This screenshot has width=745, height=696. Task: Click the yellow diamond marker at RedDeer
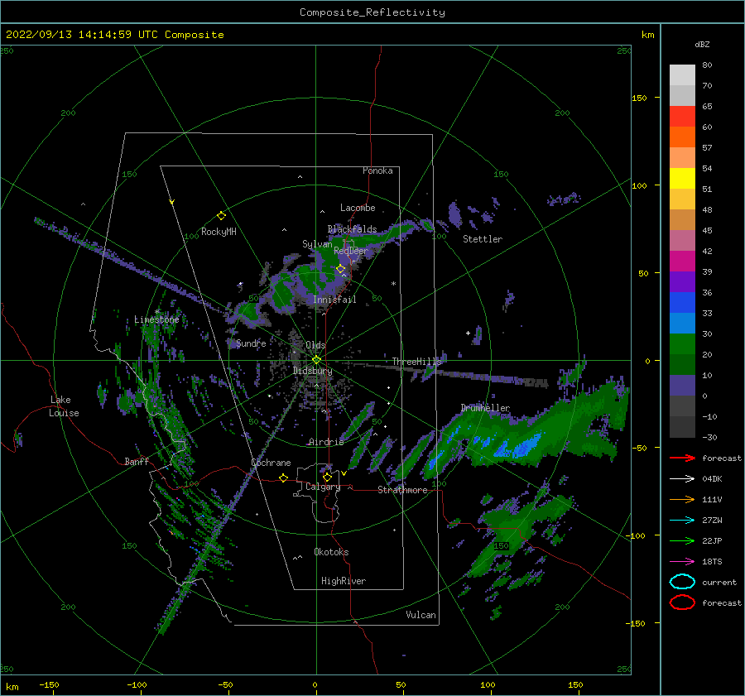pyautogui.click(x=340, y=269)
